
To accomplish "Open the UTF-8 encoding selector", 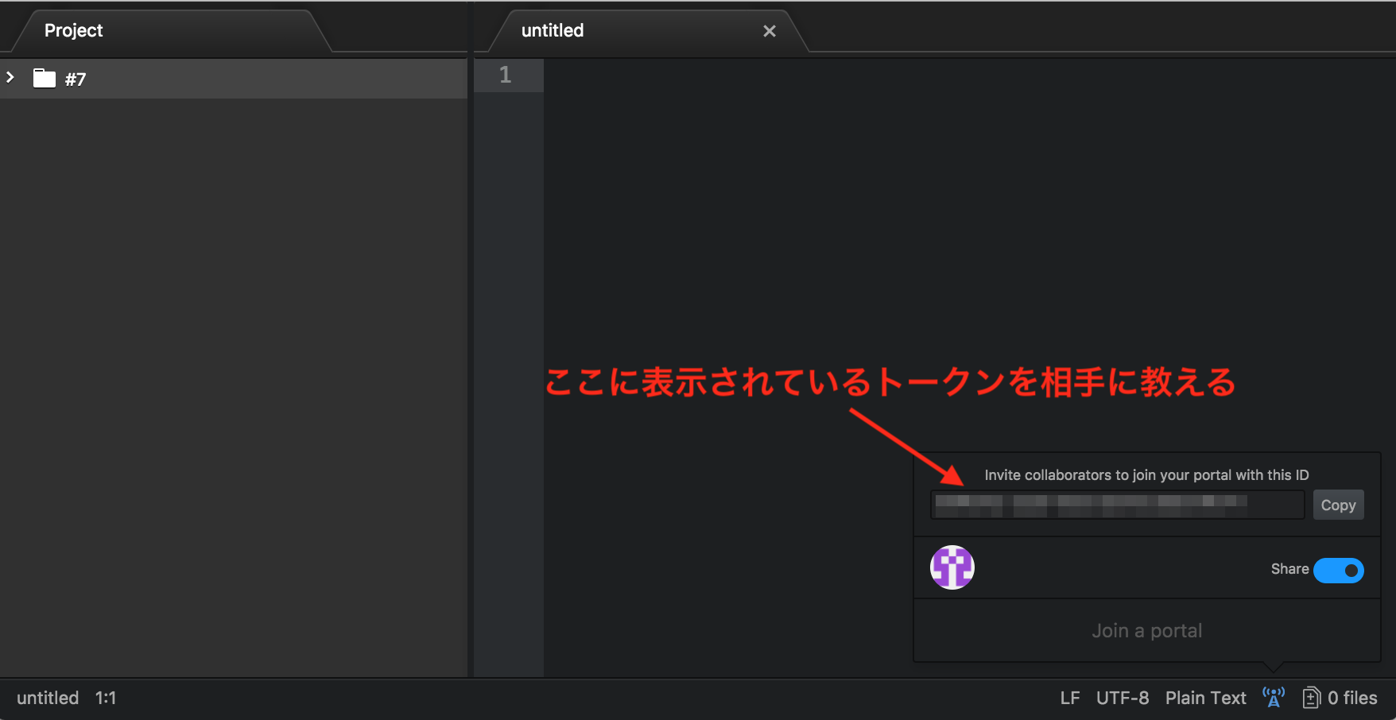I will pos(1122,698).
